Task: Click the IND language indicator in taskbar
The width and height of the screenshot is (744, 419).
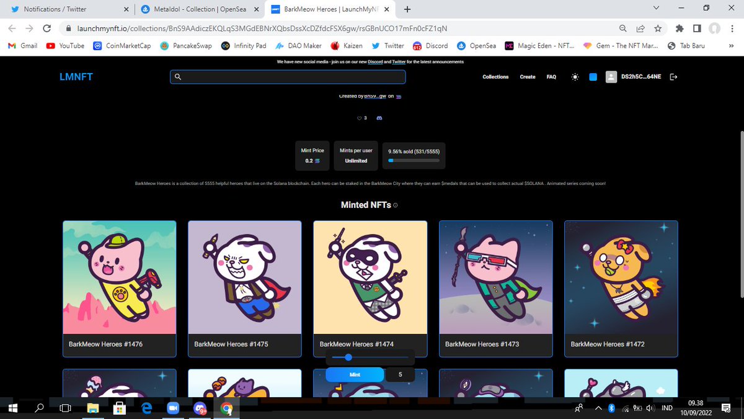Action: 668,408
